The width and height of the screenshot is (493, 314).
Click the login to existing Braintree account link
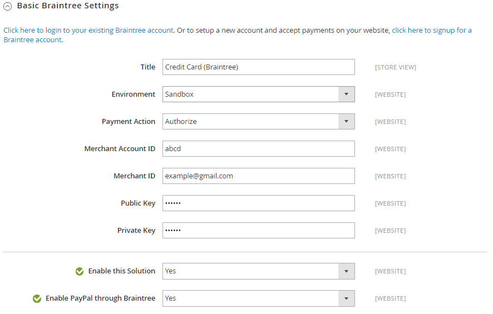(88, 31)
